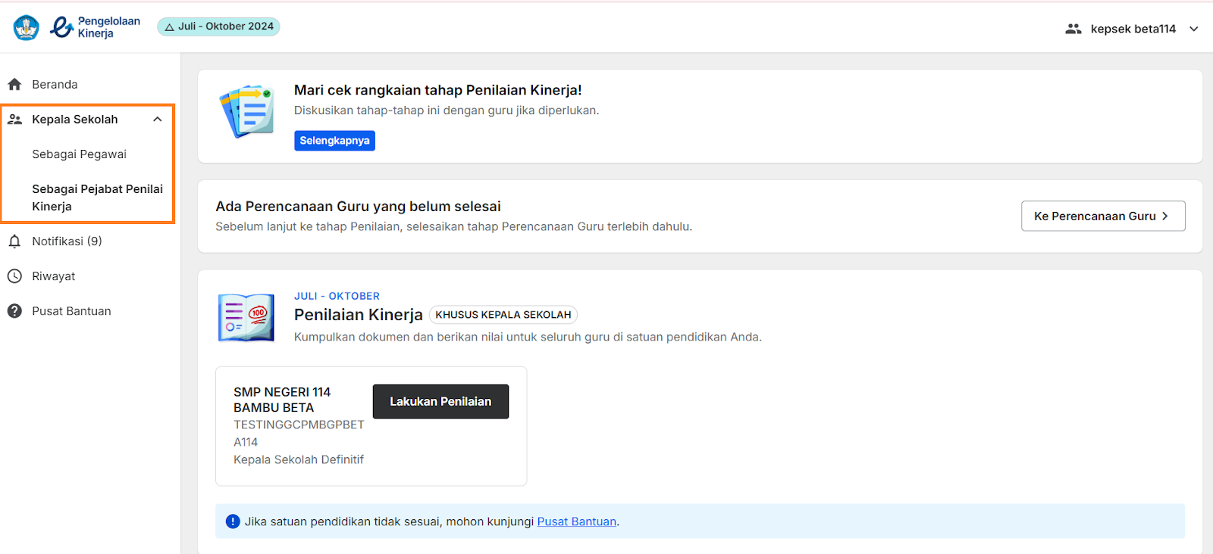Viewport: 1213px width, 554px height.
Task: Click the Pusat Bantuan question mark icon
Action: coord(14,311)
